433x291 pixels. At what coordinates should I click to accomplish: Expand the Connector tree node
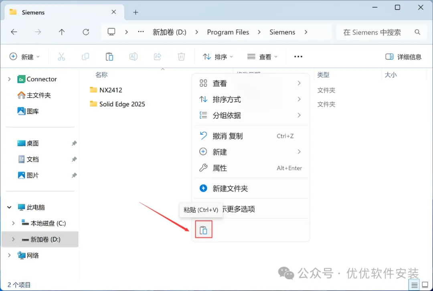click(x=9, y=79)
